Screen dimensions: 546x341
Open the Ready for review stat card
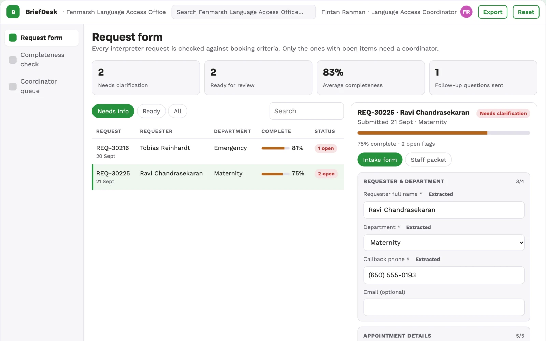click(x=258, y=78)
